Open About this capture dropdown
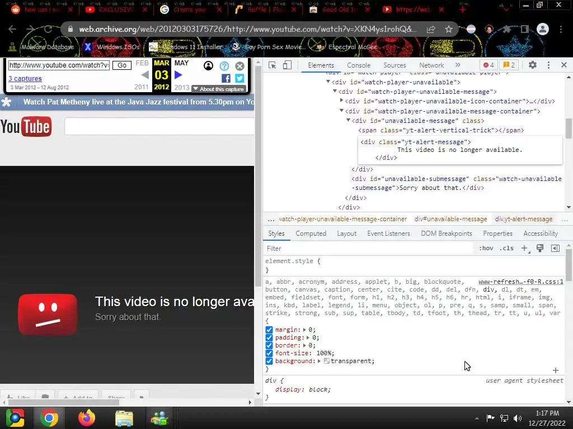The height and width of the screenshot is (429, 573). (x=219, y=89)
